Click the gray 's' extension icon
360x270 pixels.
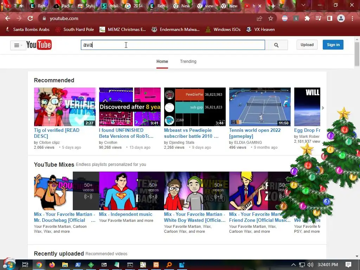pos(296,18)
